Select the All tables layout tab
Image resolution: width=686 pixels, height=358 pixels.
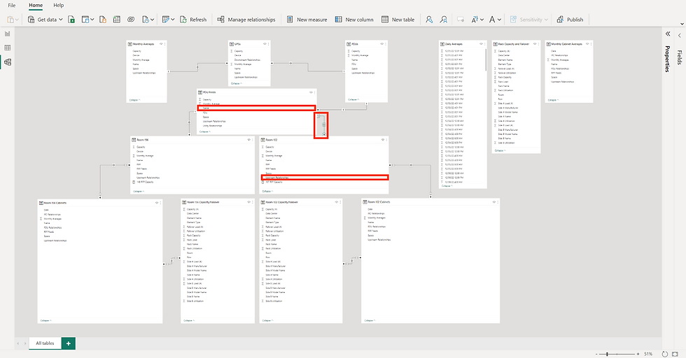(x=45, y=343)
